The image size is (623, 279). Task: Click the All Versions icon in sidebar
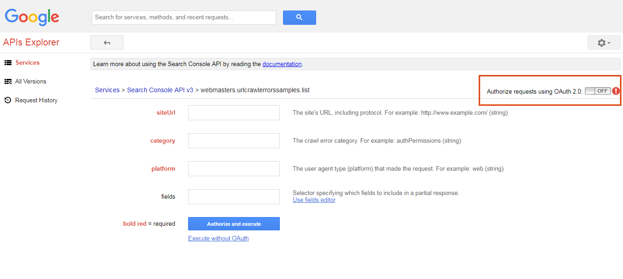tap(8, 81)
